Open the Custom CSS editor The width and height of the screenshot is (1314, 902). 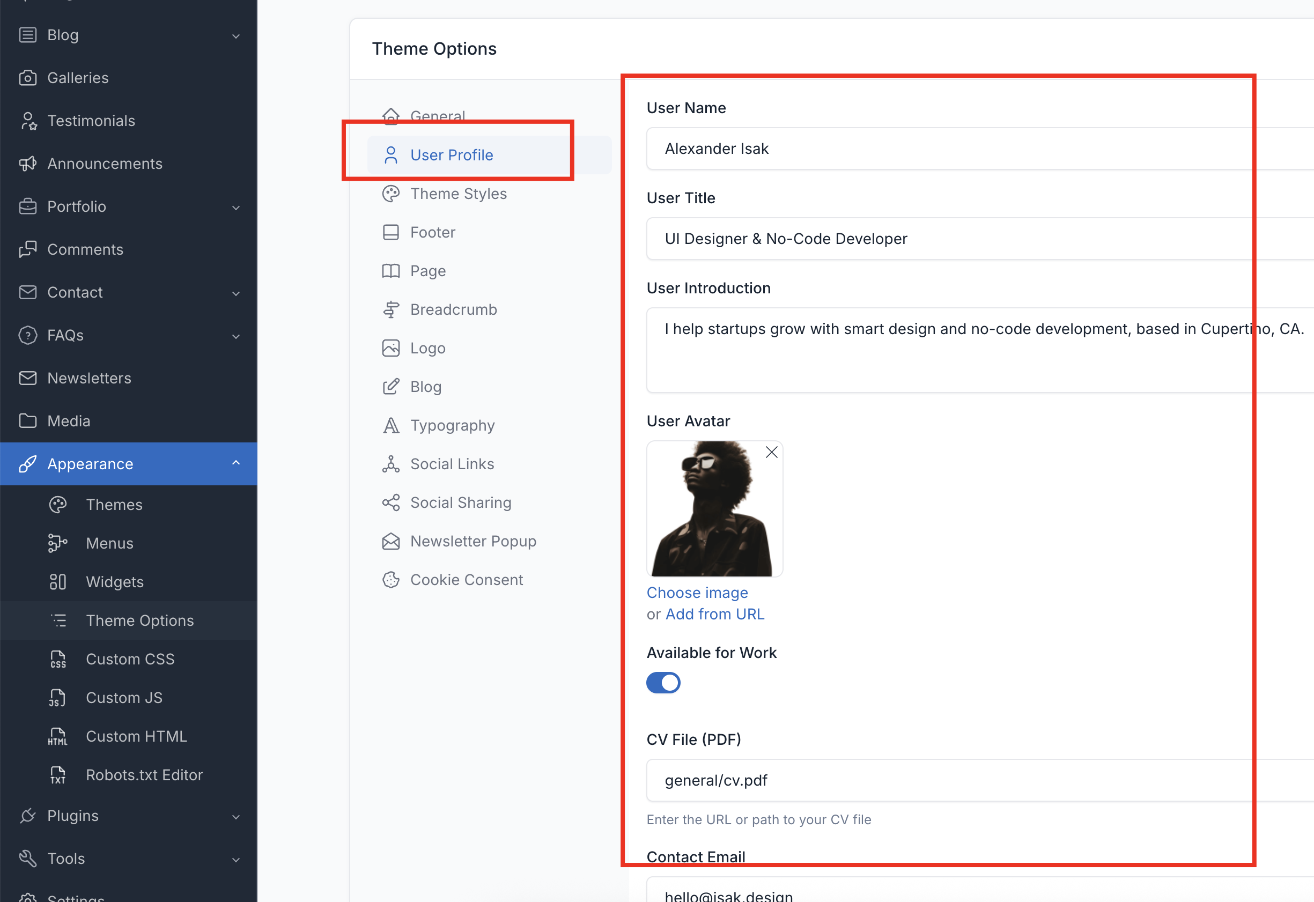click(x=129, y=658)
